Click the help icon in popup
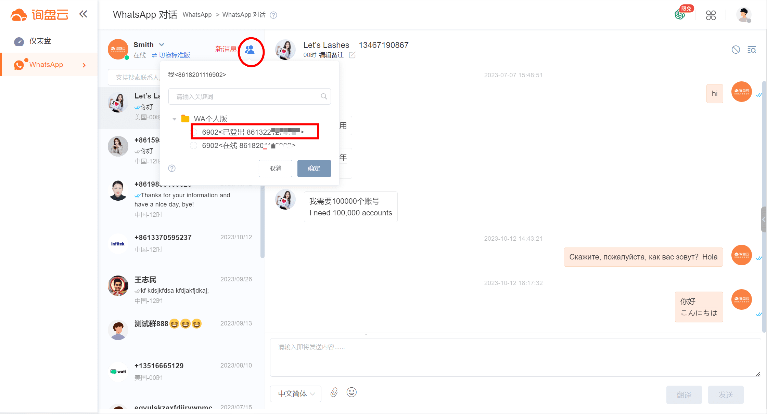Image resolution: width=767 pixels, height=414 pixels. pos(172,168)
